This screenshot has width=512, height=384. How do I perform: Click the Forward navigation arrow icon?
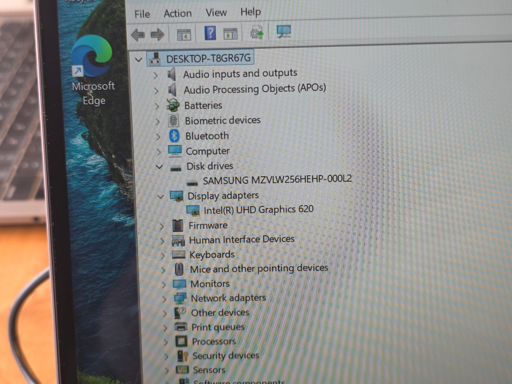[157, 34]
